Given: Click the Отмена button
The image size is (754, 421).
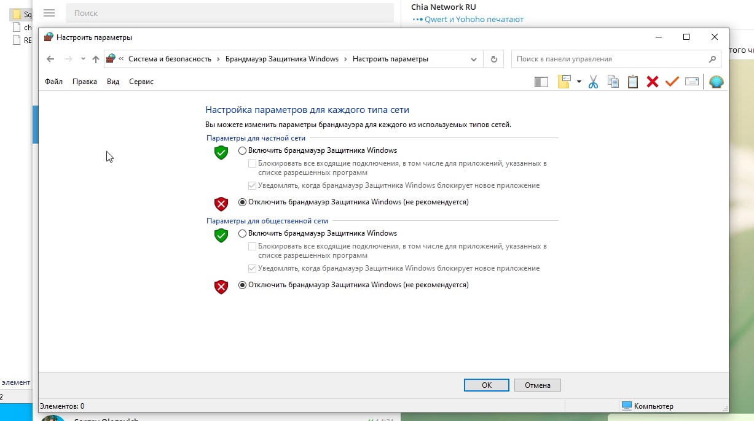Looking at the screenshot, I should click(x=538, y=385).
